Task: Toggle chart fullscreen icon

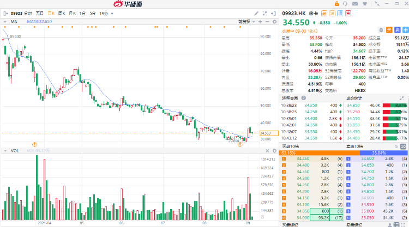Action: pos(264,13)
